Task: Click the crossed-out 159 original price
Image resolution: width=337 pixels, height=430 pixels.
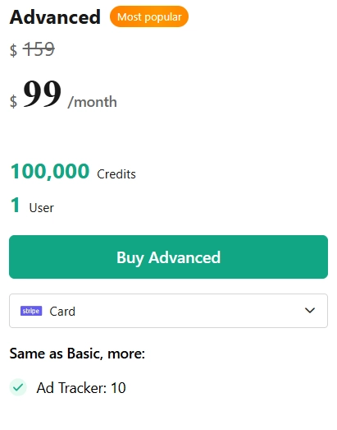Action: (x=39, y=49)
